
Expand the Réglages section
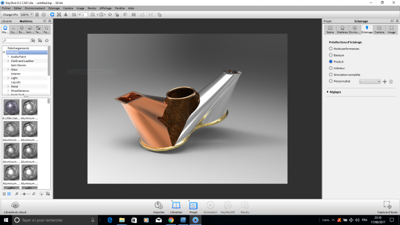(328, 92)
